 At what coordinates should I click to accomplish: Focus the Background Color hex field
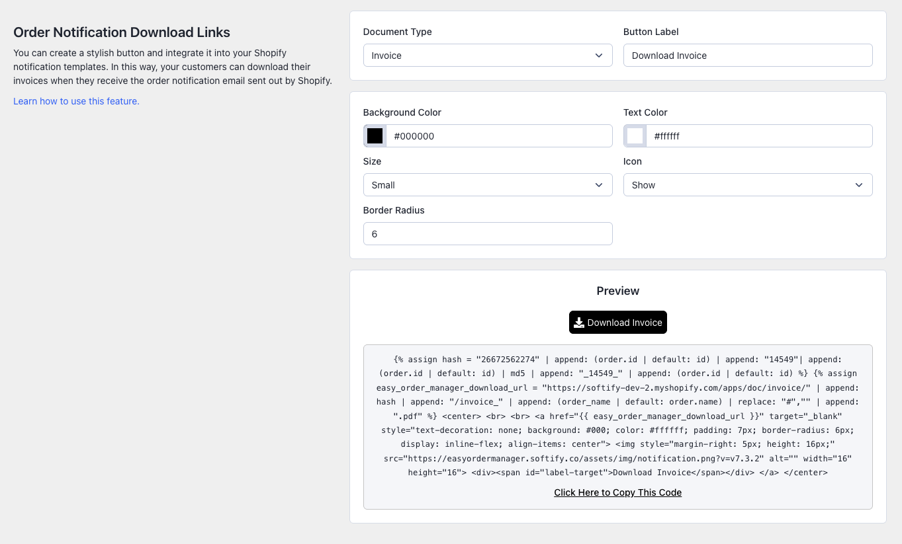499,136
